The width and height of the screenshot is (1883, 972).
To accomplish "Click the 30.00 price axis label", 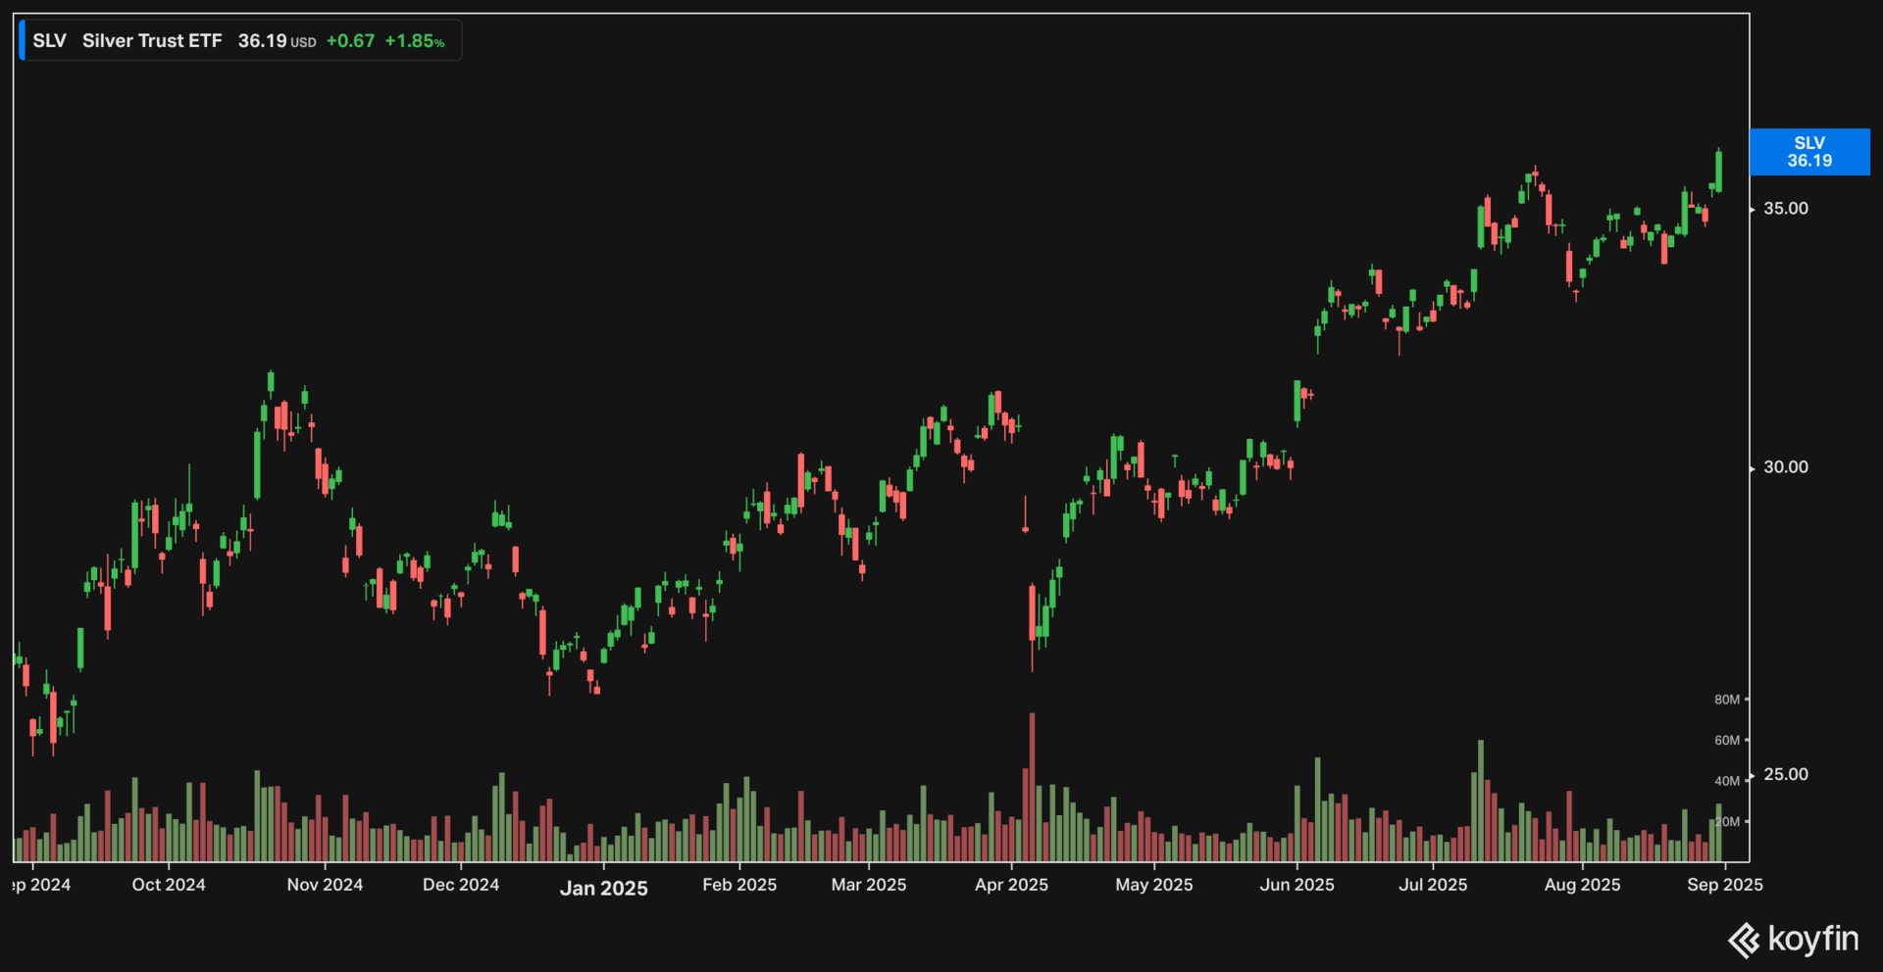I will tap(1786, 467).
